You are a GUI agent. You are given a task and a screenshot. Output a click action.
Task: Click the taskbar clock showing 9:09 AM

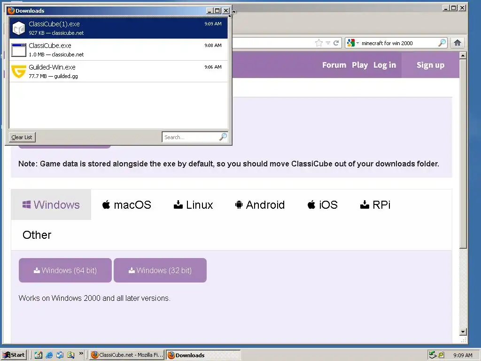pyautogui.click(x=463, y=355)
